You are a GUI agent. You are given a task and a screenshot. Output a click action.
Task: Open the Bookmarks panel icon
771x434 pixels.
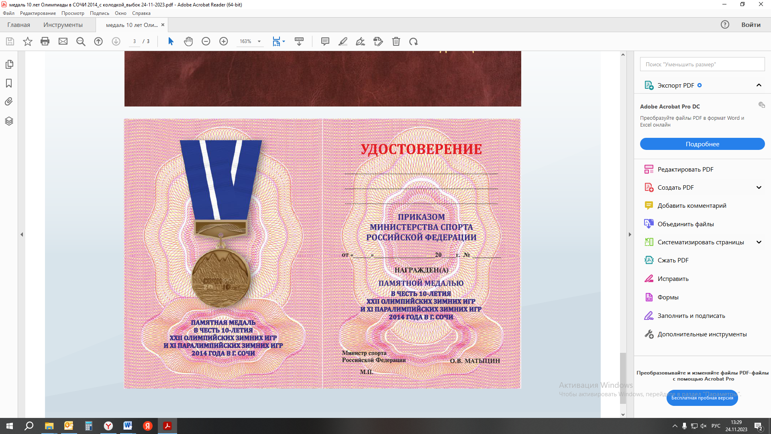click(x=9, y=83)
